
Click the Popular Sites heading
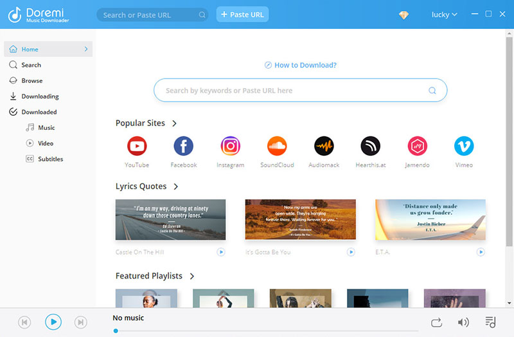140,123
